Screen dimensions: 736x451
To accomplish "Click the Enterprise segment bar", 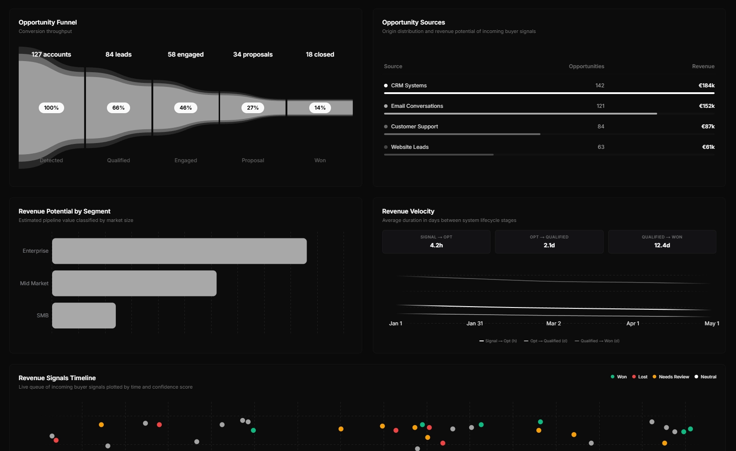I will 180,251.
